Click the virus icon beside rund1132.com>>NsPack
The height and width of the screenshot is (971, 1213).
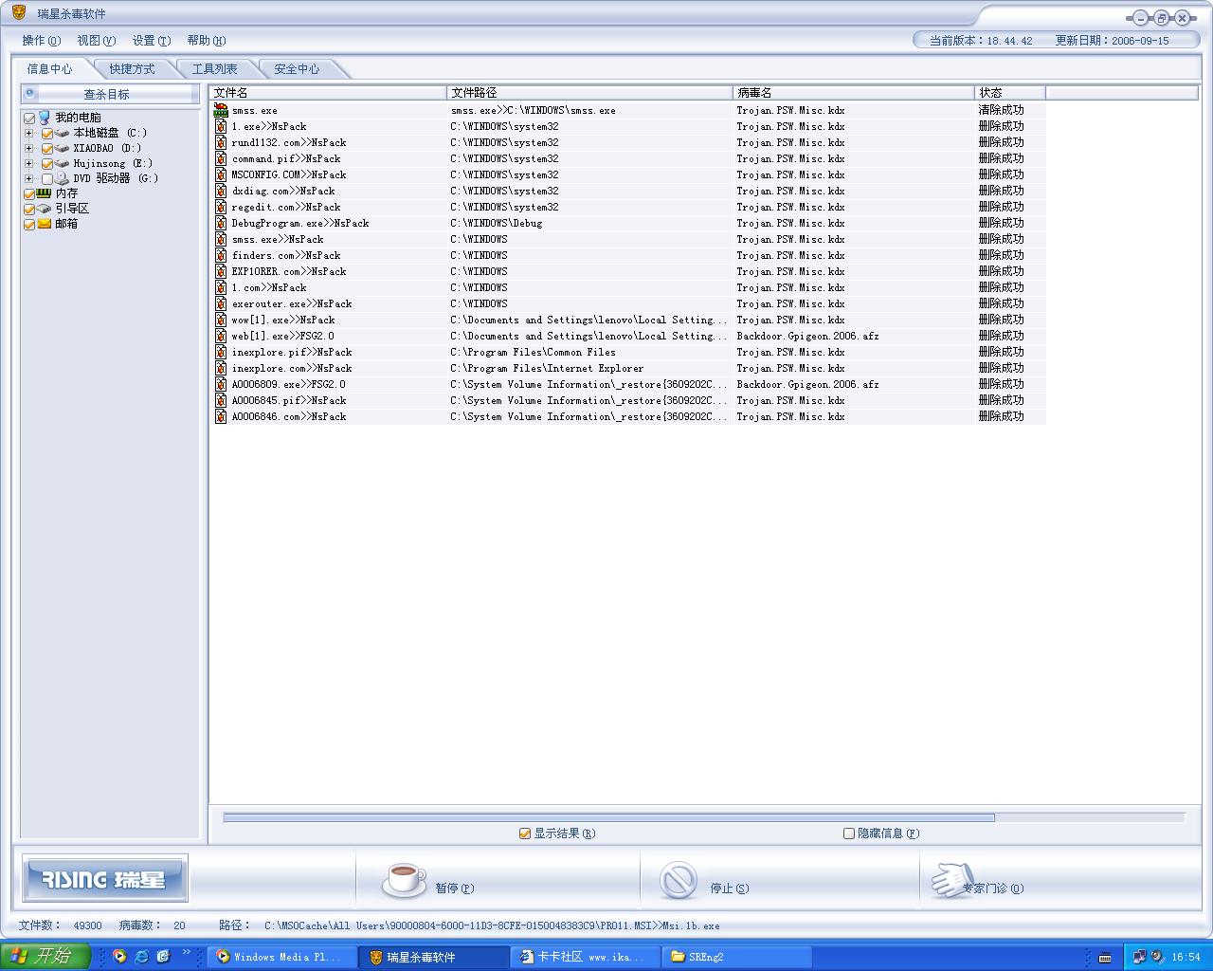point(221,142)
